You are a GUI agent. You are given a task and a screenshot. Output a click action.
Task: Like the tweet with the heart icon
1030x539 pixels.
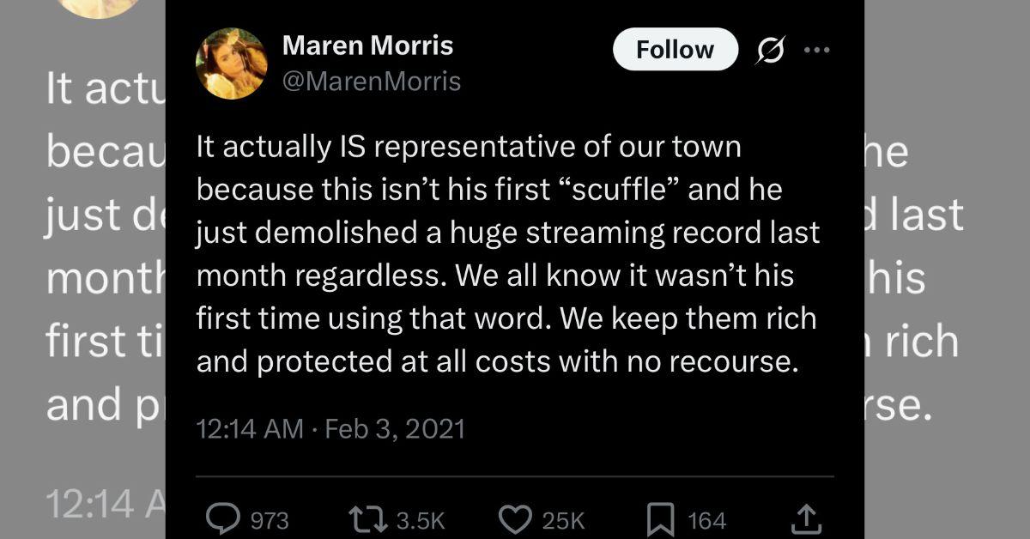point(515,518)
